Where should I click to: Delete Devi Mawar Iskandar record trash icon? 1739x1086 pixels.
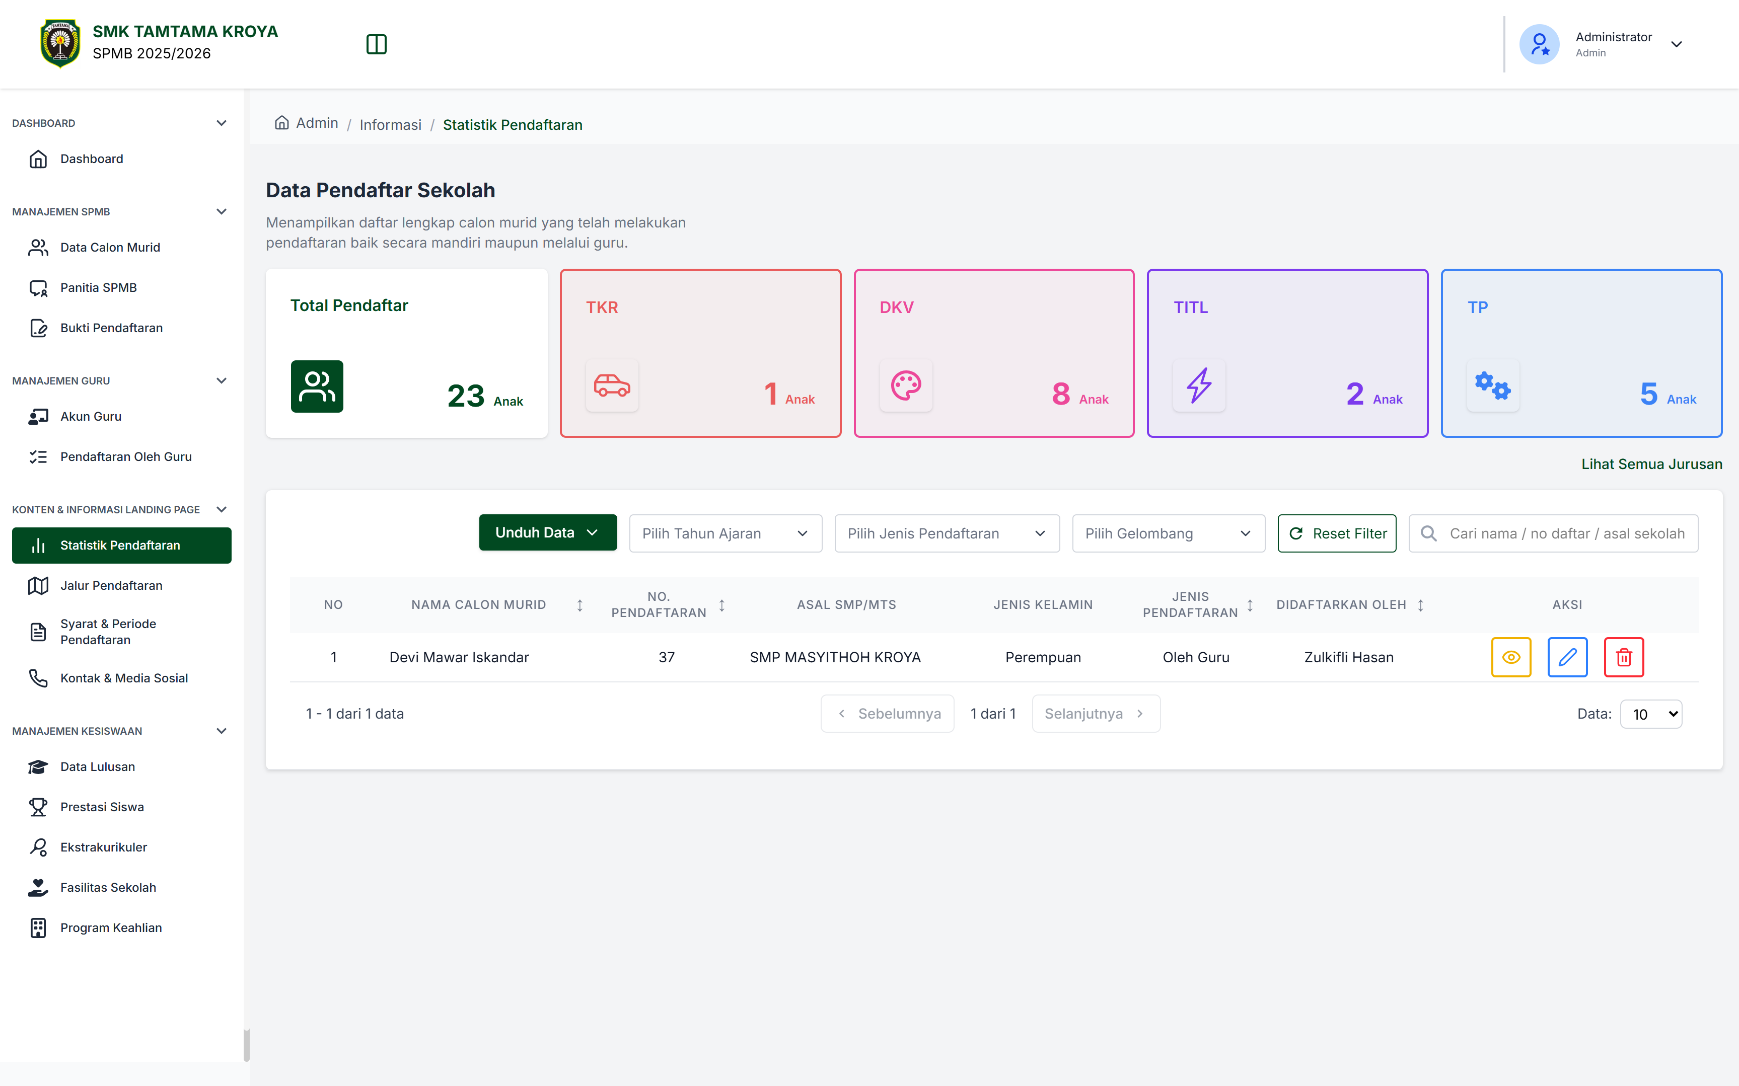click(x=1624, y=657)
